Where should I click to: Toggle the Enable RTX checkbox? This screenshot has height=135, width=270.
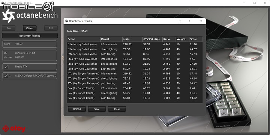tap(6, 67)
